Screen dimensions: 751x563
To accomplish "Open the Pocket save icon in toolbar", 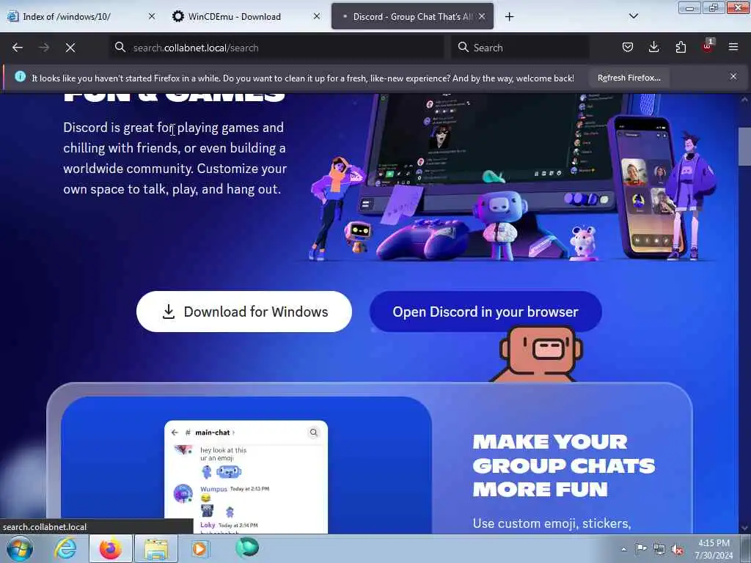I will tap(628, 47).
